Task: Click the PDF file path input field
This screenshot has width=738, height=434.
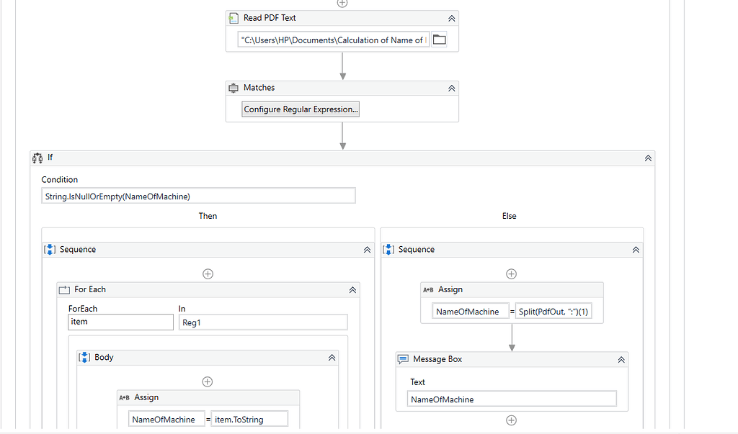Action: point(332,40)
